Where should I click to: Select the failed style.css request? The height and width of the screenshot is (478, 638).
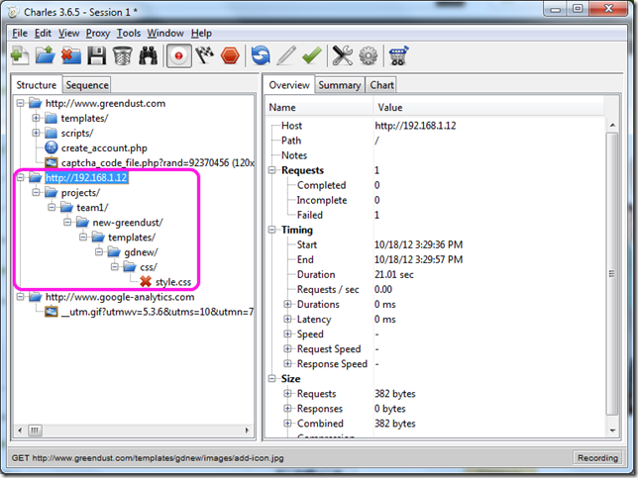173,282
